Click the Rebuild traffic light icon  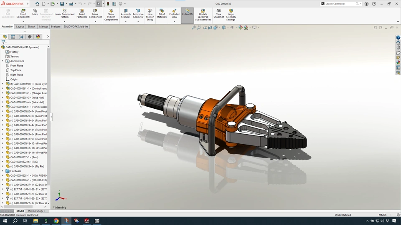pos(108,4)
